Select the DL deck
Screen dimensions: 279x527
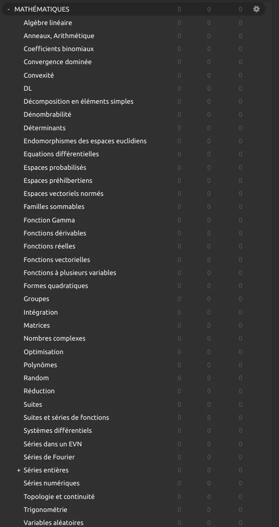tap(28, 88)
